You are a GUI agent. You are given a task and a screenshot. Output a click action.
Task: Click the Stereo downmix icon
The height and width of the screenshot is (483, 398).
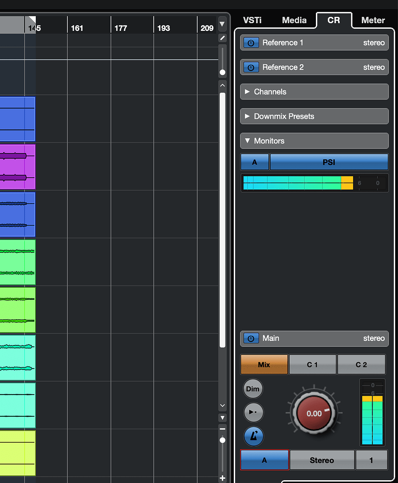[322, 460]
